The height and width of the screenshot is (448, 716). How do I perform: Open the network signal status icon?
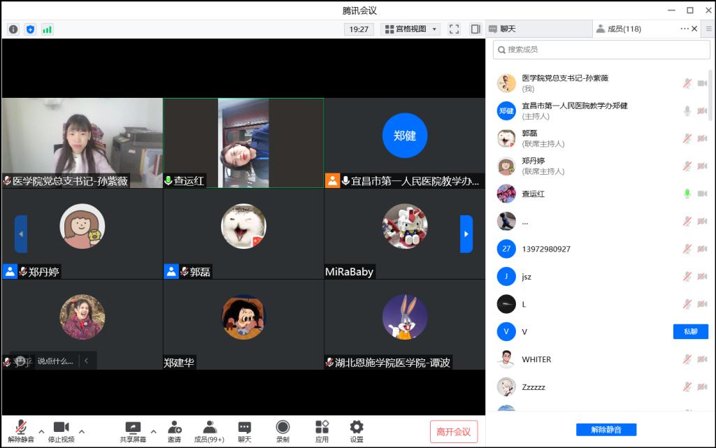point(48,29)
